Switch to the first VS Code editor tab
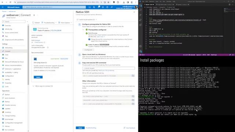This screenshot has height=132, width=235. (x=149, y=4)
